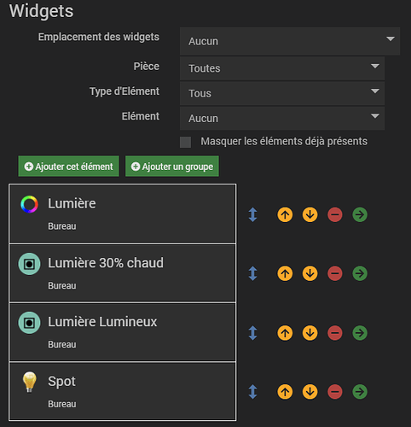This screenshot has width=411, height=427.
Task: Move Lumière Lumineux widget down
Action: (x=310, y=332)
